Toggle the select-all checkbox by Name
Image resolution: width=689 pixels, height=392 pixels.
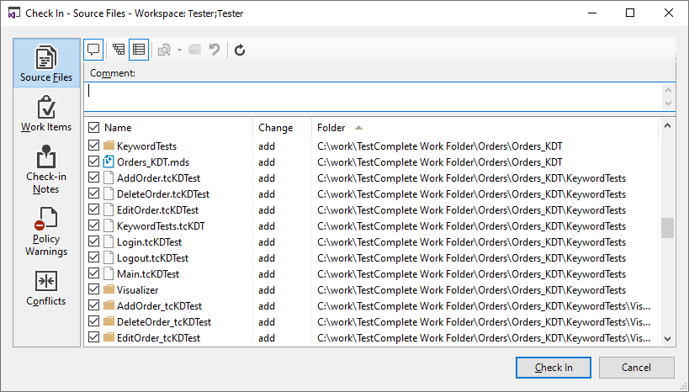[x=93, y=128]
